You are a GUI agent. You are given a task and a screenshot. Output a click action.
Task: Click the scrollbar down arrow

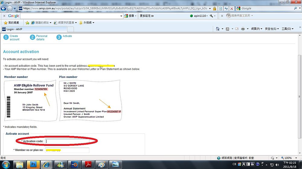click(300, 153)
